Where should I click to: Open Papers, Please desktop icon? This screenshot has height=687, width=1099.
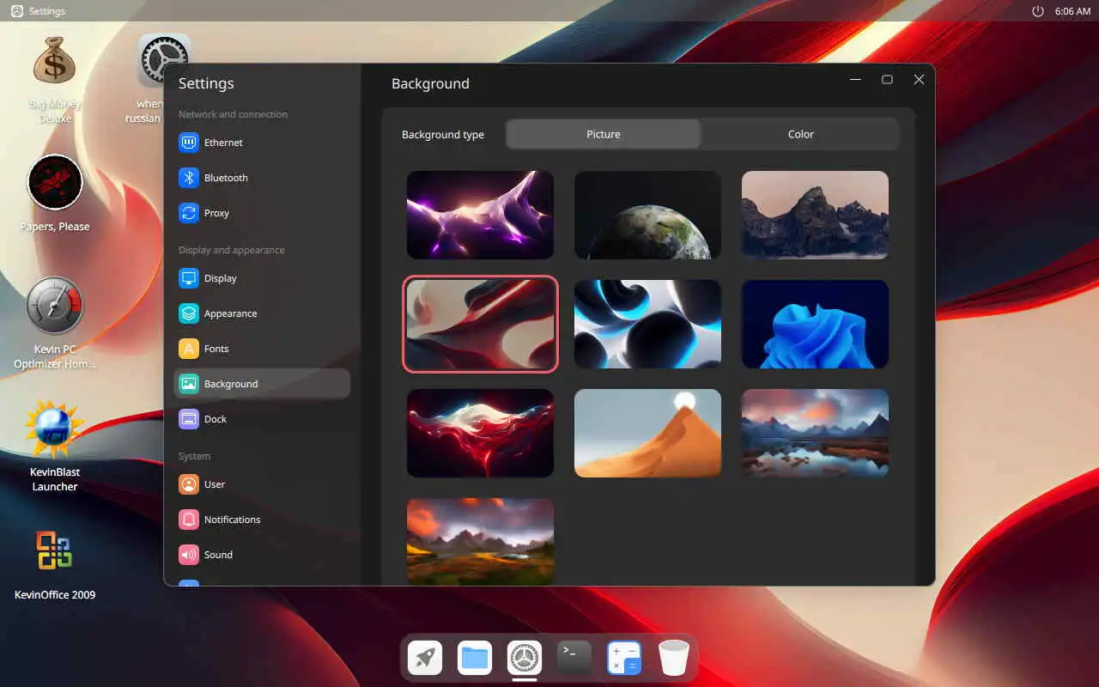(x=55, y=182)
